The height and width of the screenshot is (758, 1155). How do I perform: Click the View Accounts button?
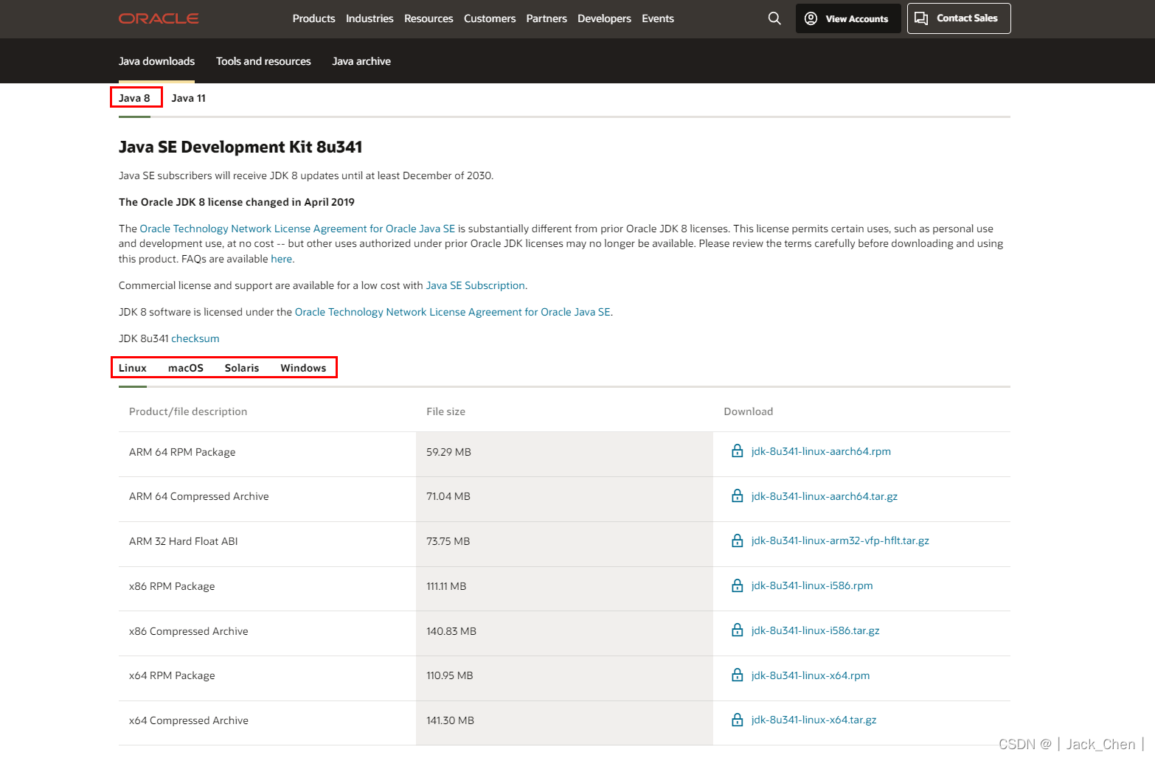848,18
